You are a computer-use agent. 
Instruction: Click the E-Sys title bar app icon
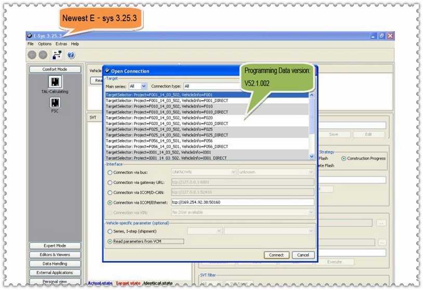pyautogui.click(x=30, y=36)
